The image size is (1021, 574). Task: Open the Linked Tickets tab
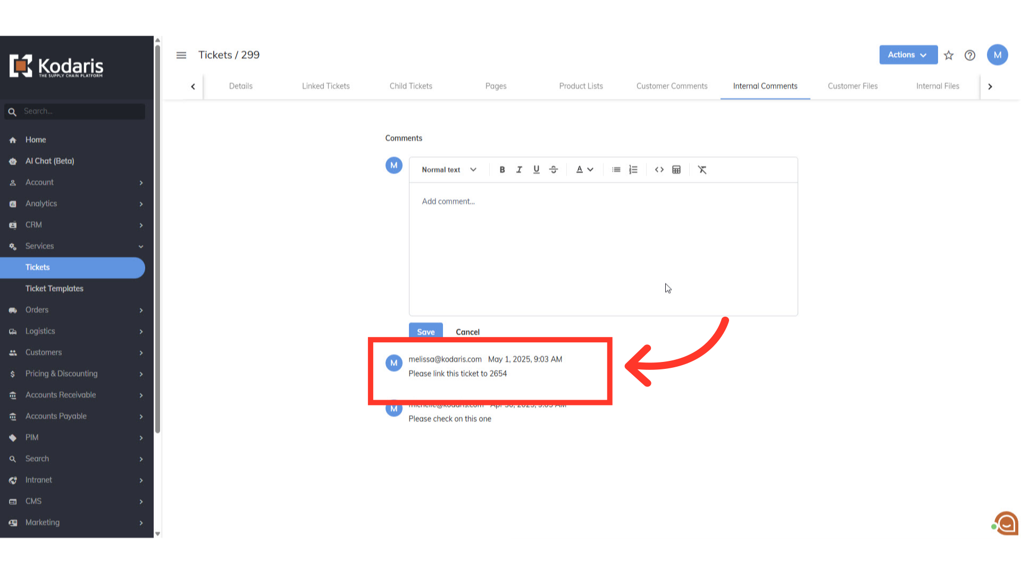325,86
